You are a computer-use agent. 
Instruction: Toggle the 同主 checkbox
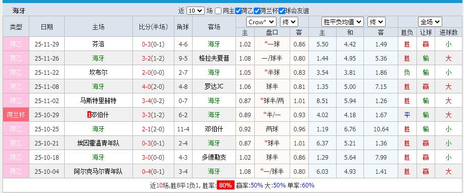tap(218, 11)
